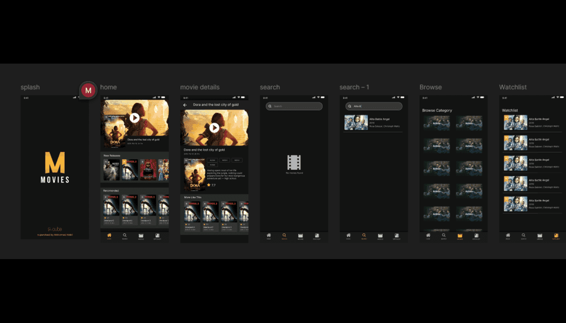
Task: Click the first genre chip on movie details
Action: pos(212,160)
